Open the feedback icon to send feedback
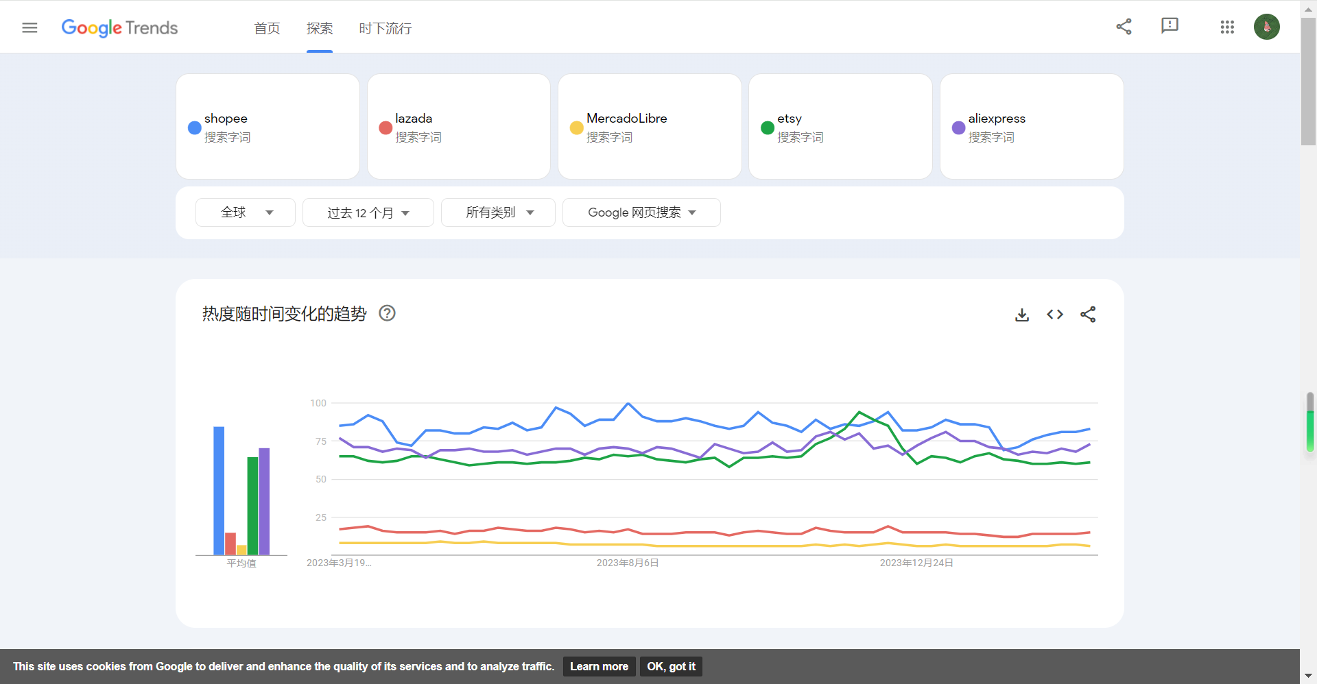The width and height of the screenshot is (1317, 684). [1170, 26]
